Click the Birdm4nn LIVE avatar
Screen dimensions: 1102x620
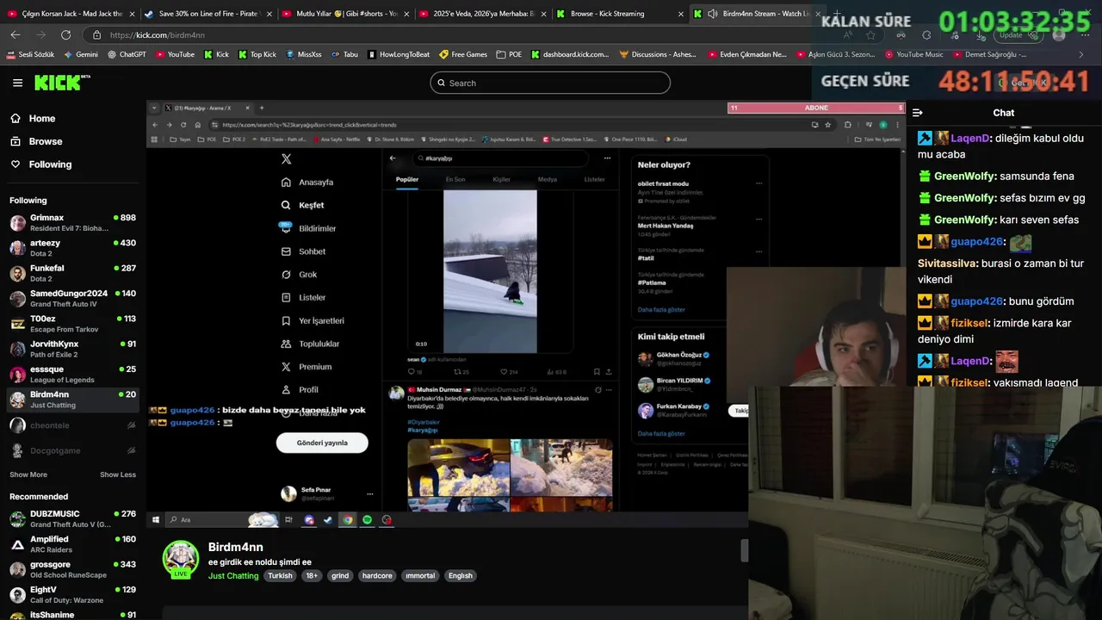click(x=181, y=559)
